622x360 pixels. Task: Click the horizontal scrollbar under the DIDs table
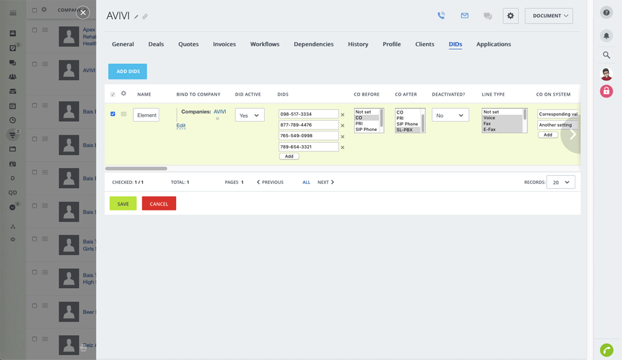pos(136,168)
